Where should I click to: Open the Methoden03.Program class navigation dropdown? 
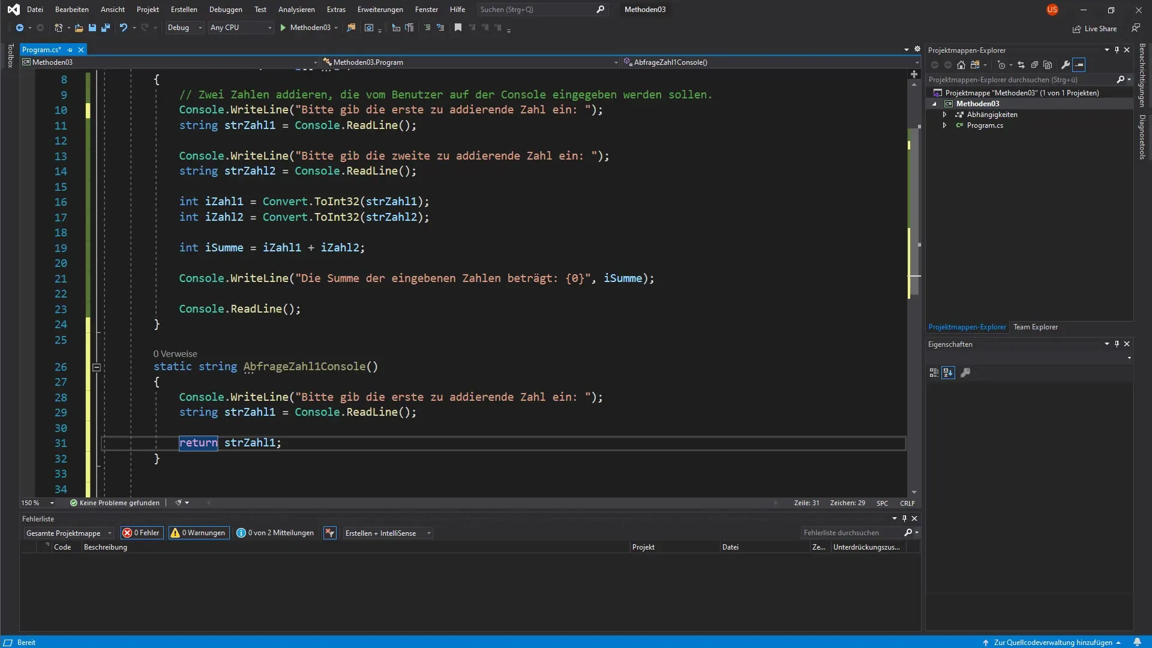[470, 62]
